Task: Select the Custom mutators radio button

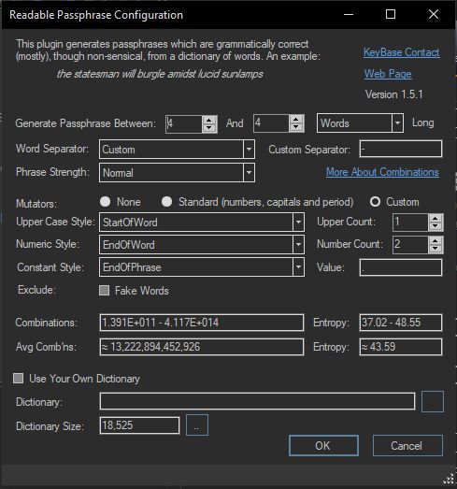Action: click(x=375, y=202)
